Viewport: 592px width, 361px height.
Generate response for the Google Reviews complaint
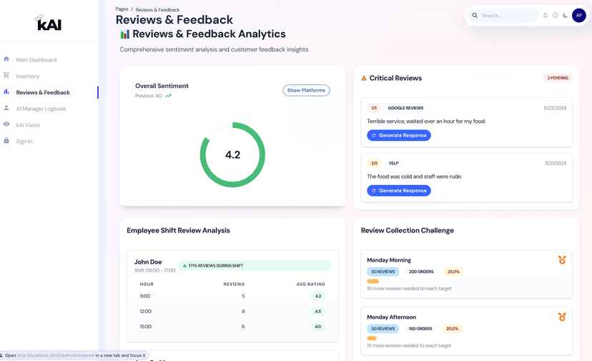tap(399, 135)
